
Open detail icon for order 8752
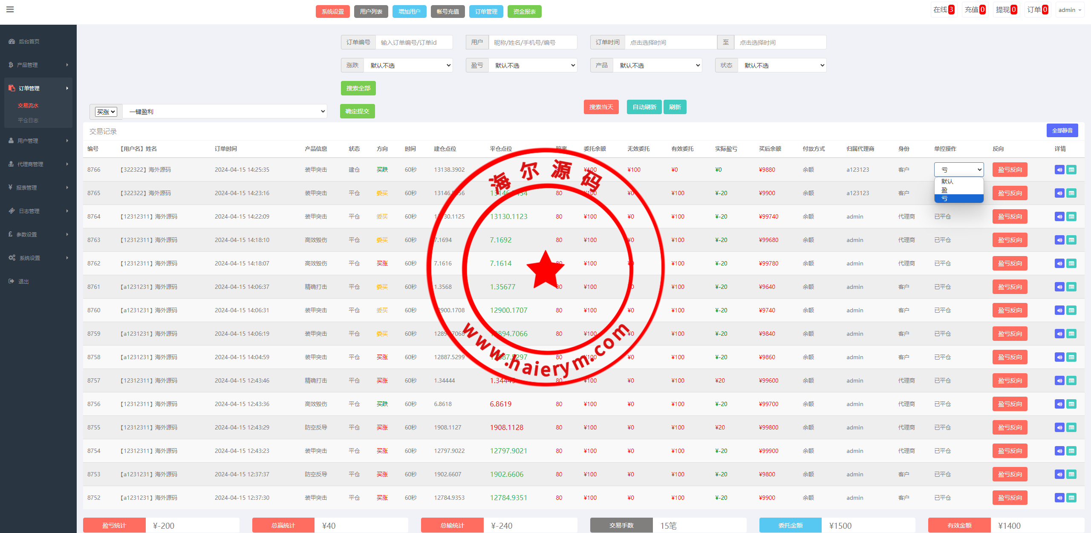(x=1071, y=498)
